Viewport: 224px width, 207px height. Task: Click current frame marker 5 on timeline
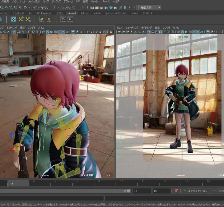click(x=12, y=183)
